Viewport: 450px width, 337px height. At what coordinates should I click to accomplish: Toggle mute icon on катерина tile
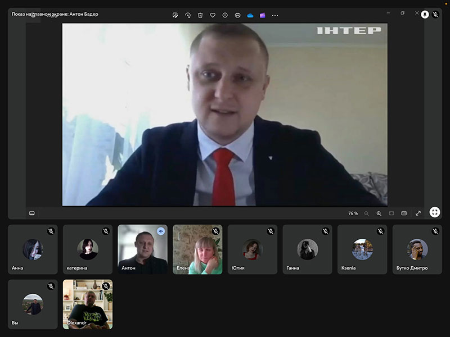pos(106,231)
